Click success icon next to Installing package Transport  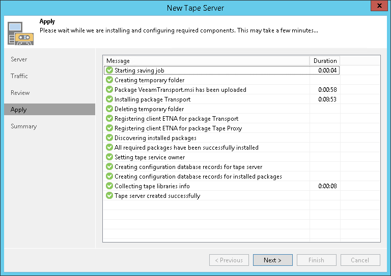[109, 99]
